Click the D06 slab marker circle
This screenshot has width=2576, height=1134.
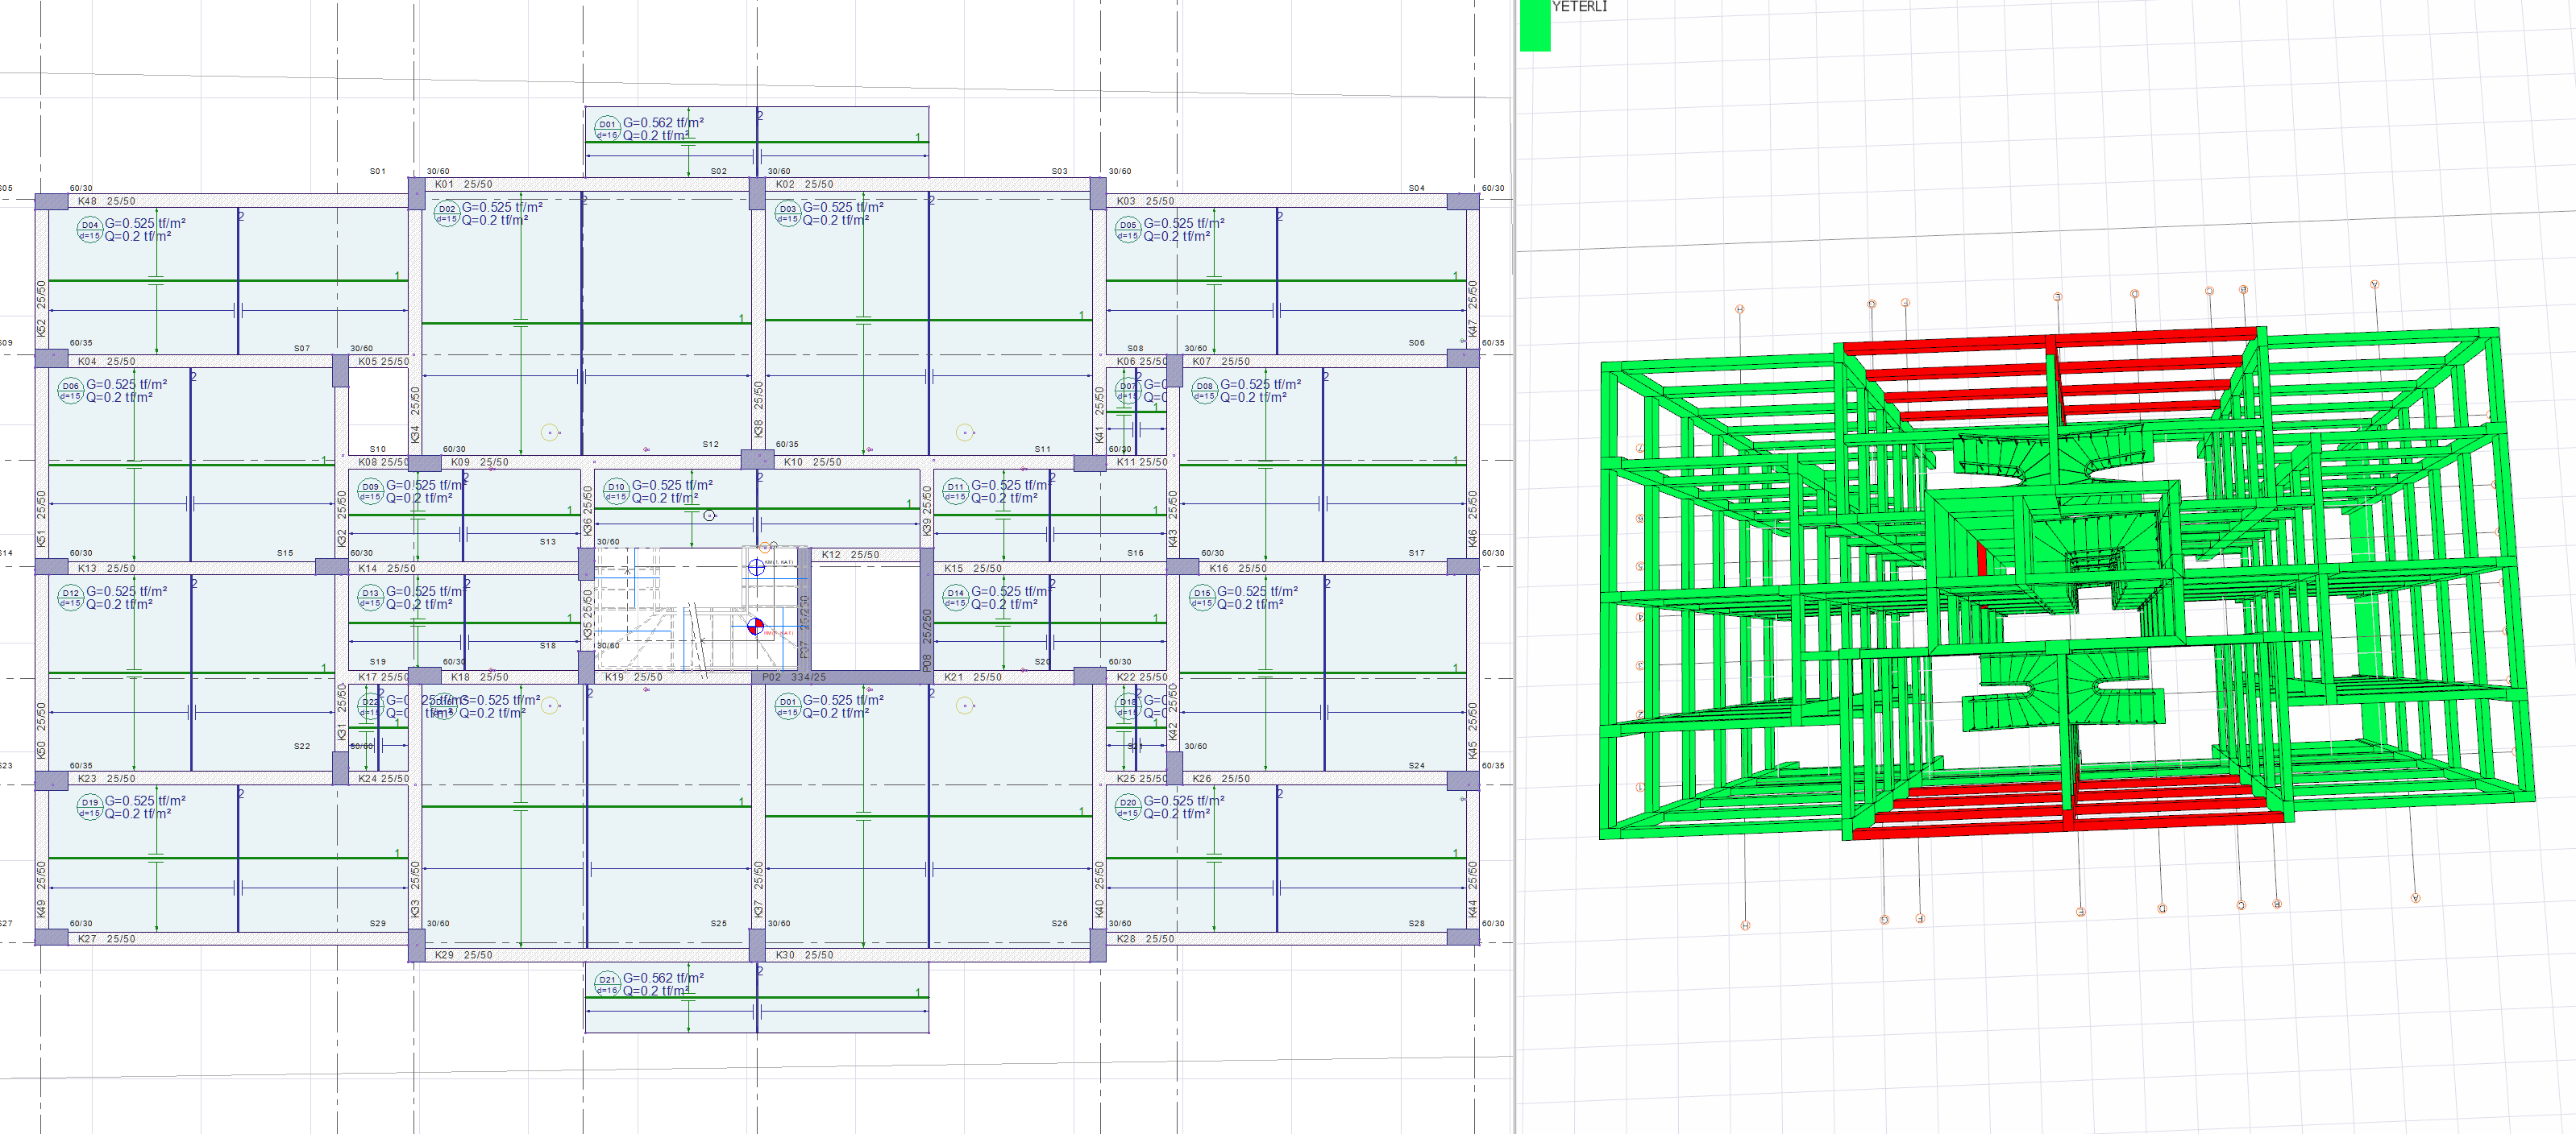70,391
